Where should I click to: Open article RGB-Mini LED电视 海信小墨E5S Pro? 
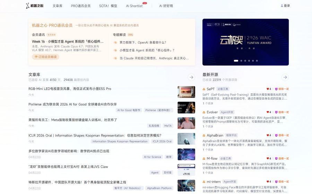(70, 89)
